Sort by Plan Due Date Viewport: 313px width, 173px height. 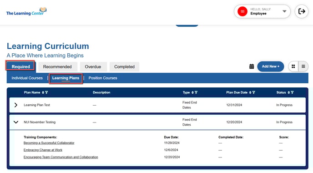(250, 92)
